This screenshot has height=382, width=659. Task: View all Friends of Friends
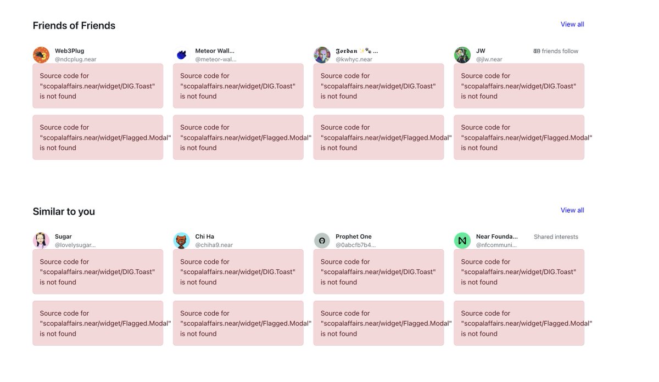coord(572,24)
